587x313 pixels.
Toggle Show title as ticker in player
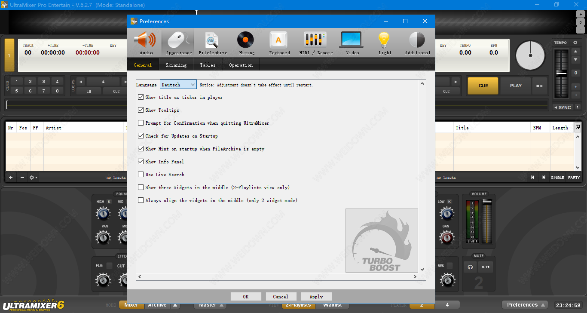coord(141,97)
